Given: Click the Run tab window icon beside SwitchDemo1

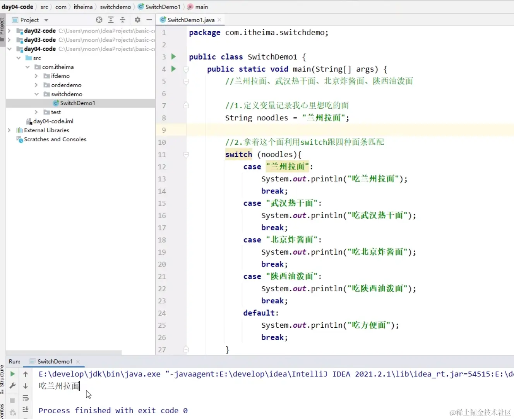Looking at the screenshot, I should (x=32, y=361).
